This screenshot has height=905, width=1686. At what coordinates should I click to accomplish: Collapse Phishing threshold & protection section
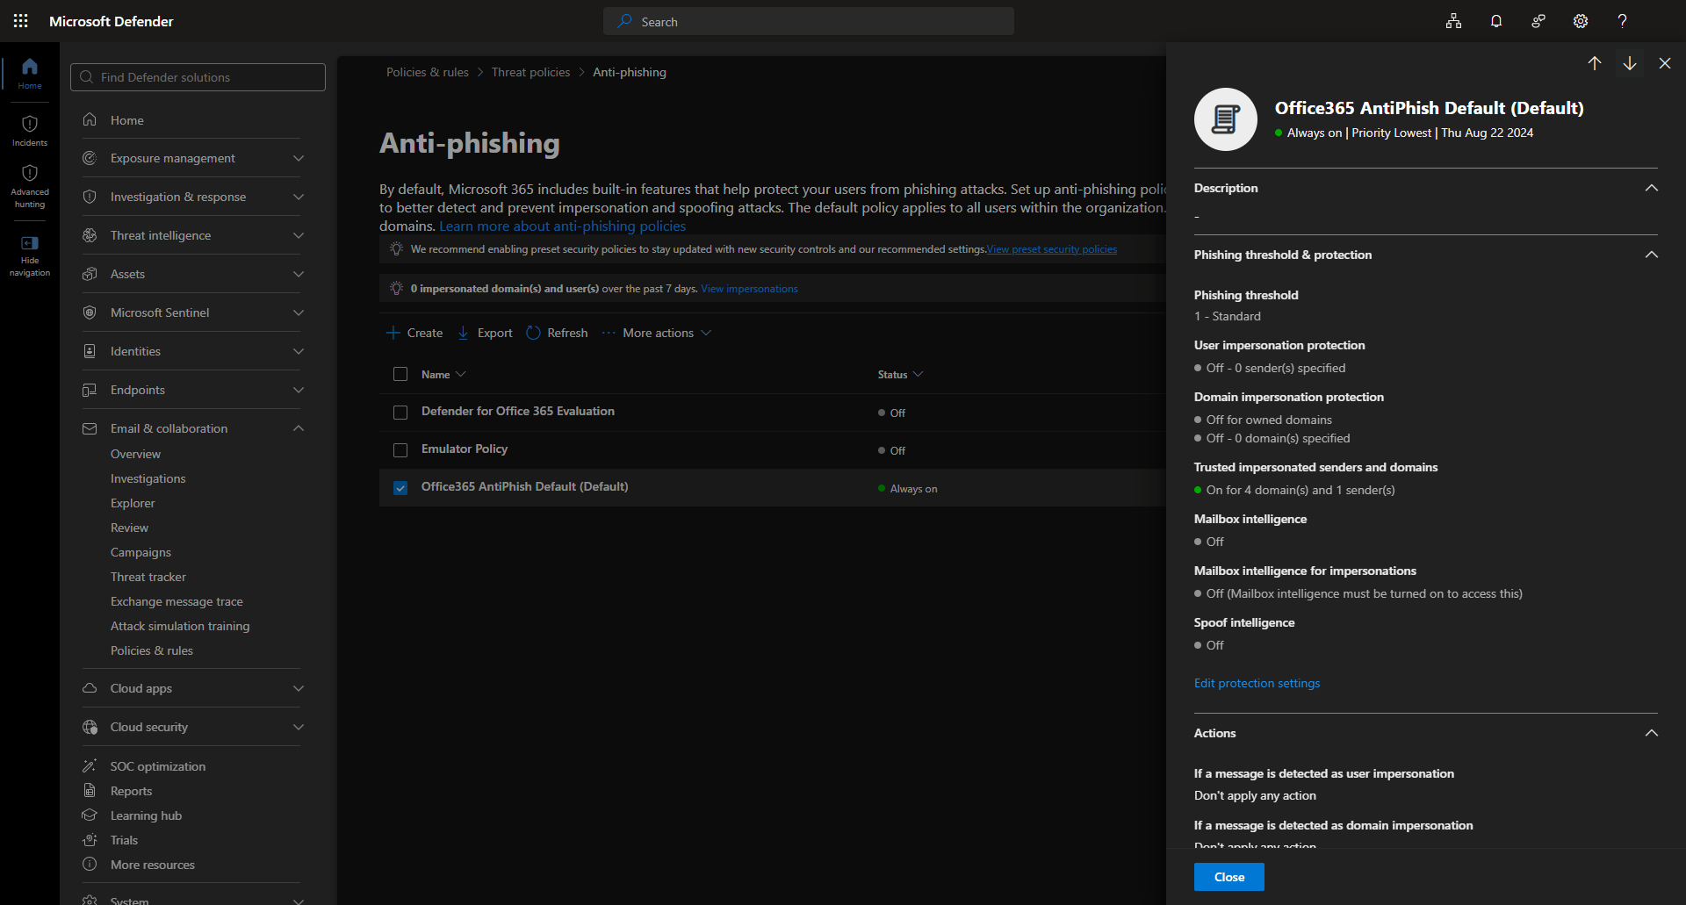point(1652,255)
